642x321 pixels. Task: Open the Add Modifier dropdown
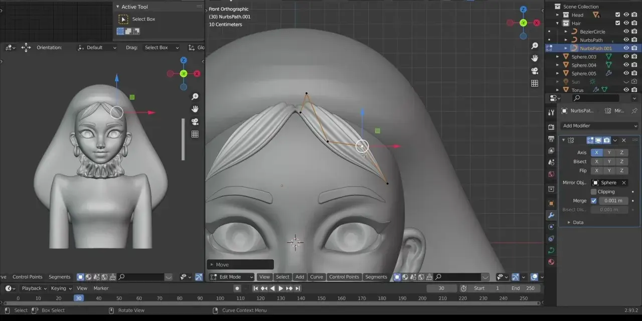pyautogui.click(x=600, y=126)
